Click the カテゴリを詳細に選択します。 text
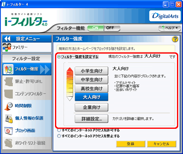The height and width of the screenshot is (154, 183). 133,119
